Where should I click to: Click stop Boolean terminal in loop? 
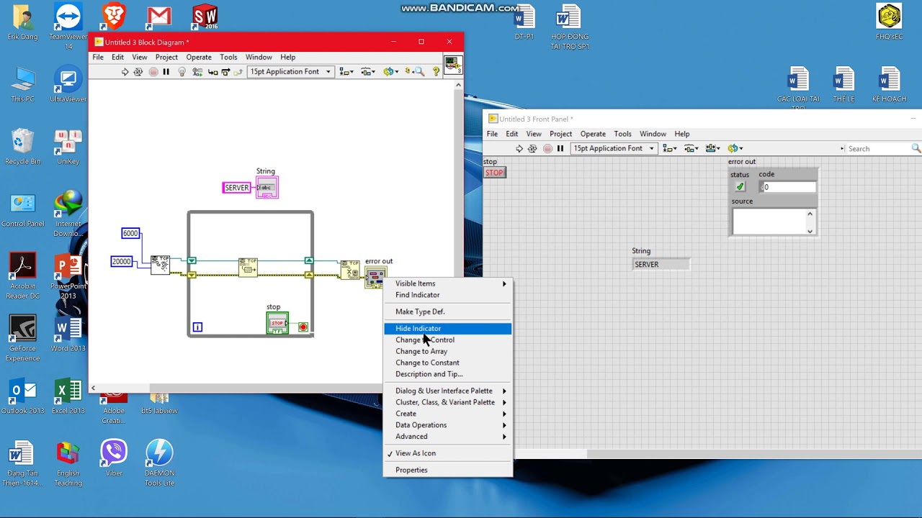coord(277,323)
